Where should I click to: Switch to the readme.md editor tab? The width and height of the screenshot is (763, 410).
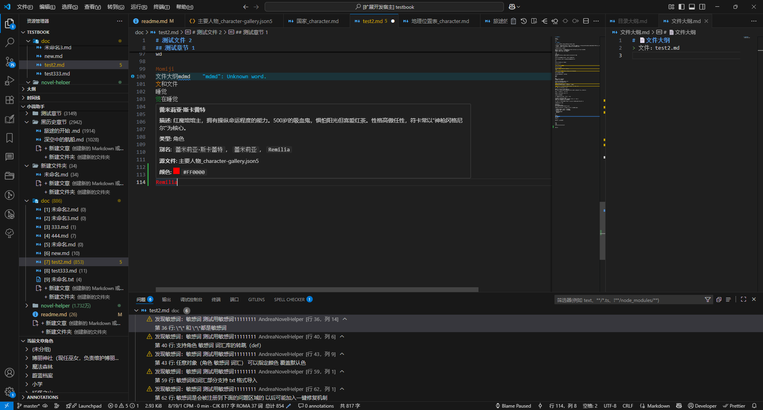point(157,21)
